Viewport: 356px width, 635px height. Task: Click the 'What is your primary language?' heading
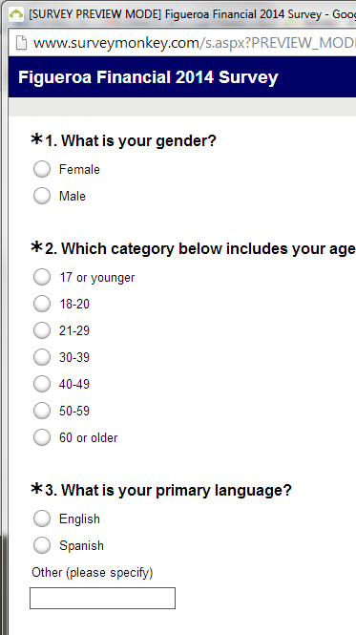(x=177, y=491)
